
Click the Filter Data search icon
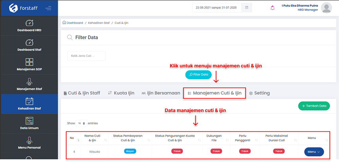pyautogui.click(x=70, y=37)
